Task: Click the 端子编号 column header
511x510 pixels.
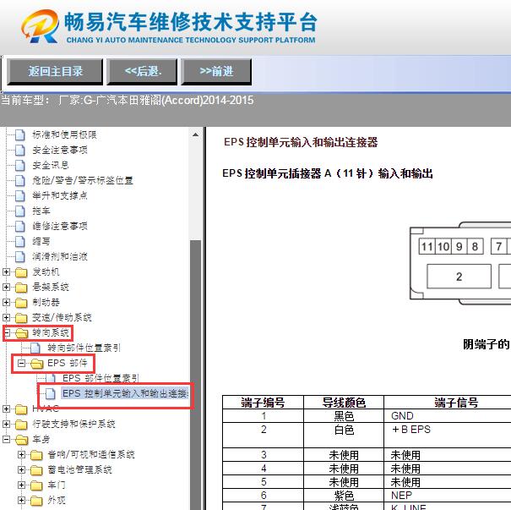Action: (x=263, y=403)
